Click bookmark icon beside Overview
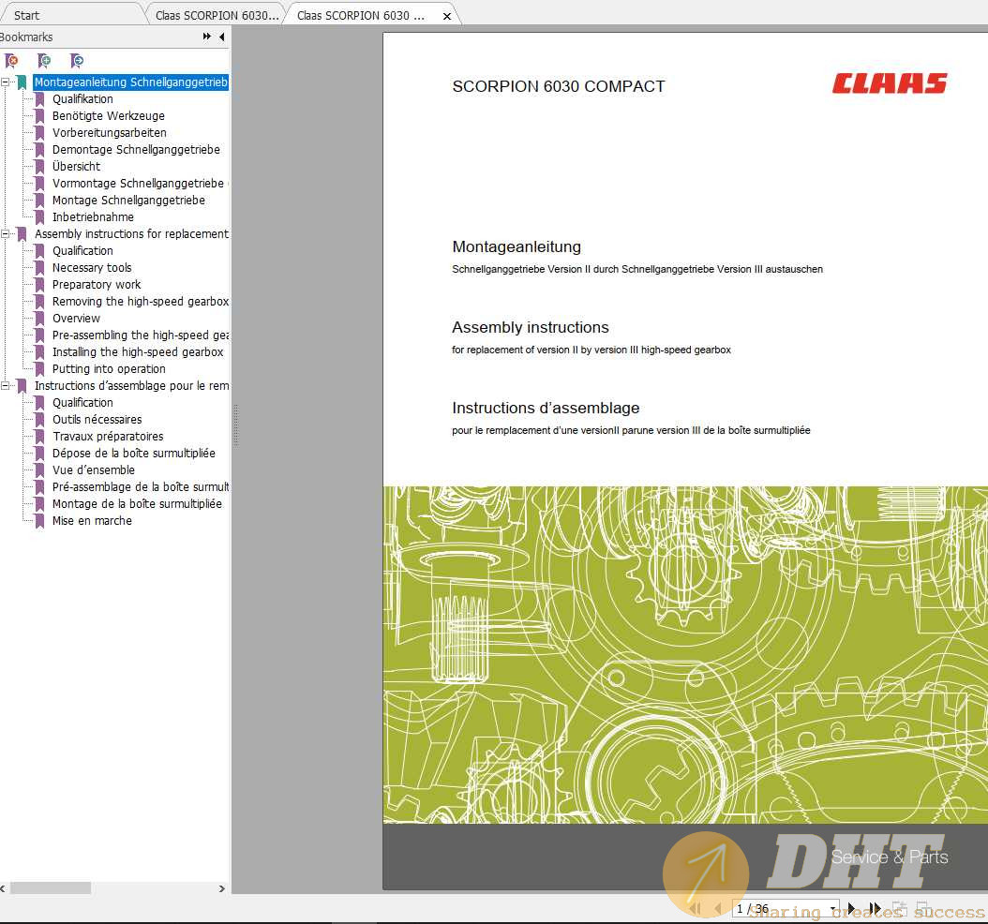This screenshot has height=924, width=988. tap(39, 318)
